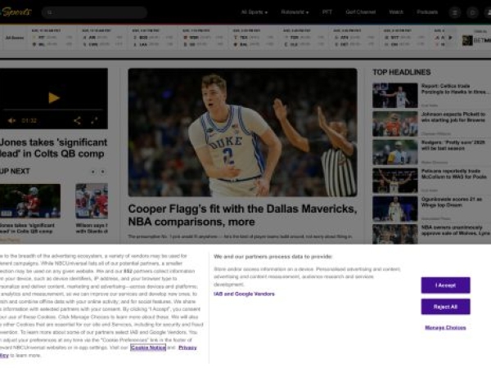This screenshot has width=491, height=368.
Task: Go to next Up Next video
Action: (103, 172)
